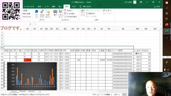Select cell 202008160403021101

click(x=123, y=54)
